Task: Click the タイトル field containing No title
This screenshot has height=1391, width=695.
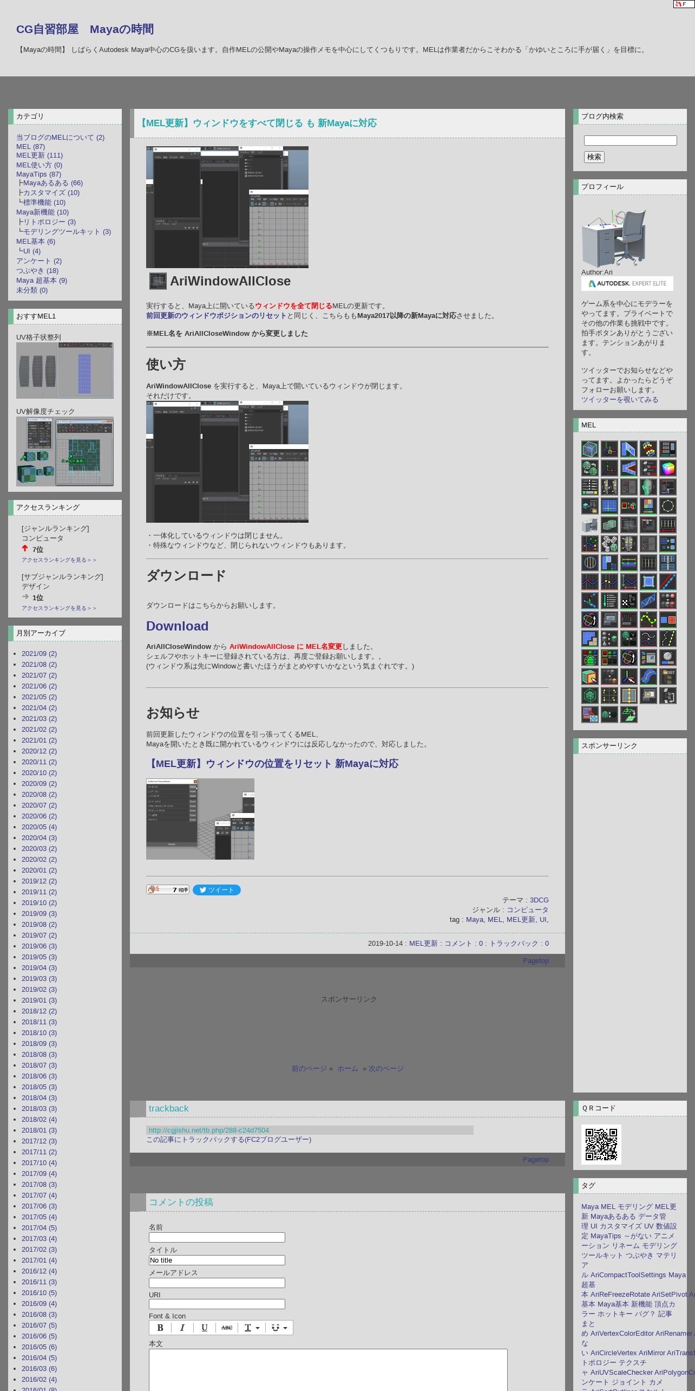Action: click(217, 1260)
